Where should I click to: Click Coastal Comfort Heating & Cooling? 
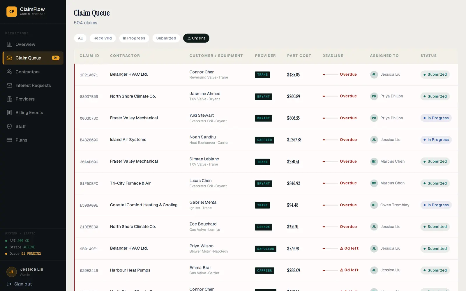pyautogui.click(x=144, y=205)
